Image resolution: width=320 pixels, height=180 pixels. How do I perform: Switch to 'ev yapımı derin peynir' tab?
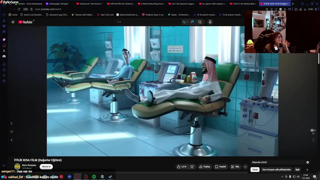click(212, 4)
